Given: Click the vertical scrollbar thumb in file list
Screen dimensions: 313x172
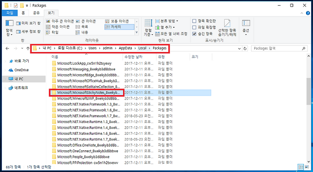Looking at the screenshot, I should 309,91.
